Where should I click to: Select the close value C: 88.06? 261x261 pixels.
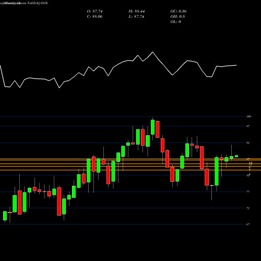(x=94, y=17)
